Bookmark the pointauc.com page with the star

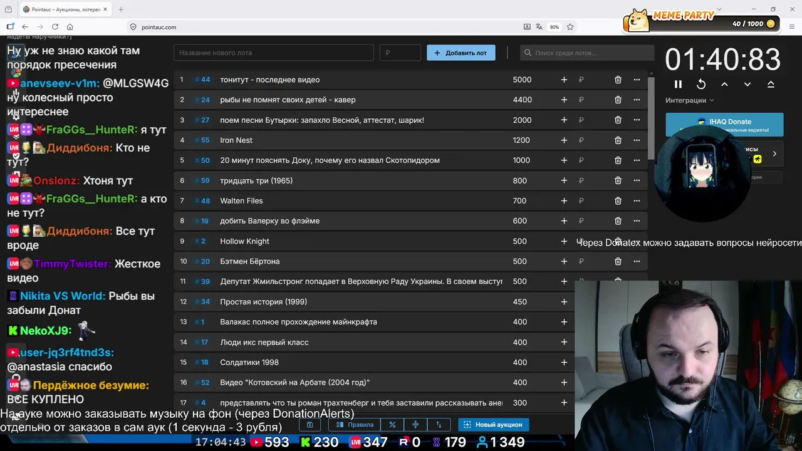pyautogui.click(x=570, y=27)
